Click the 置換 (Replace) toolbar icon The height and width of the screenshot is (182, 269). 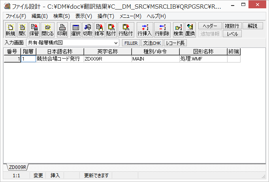190,30
